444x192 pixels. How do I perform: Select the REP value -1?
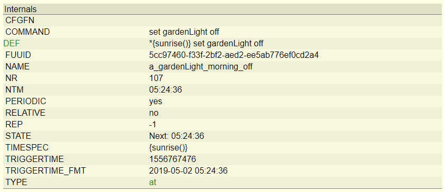click(153, 125)
